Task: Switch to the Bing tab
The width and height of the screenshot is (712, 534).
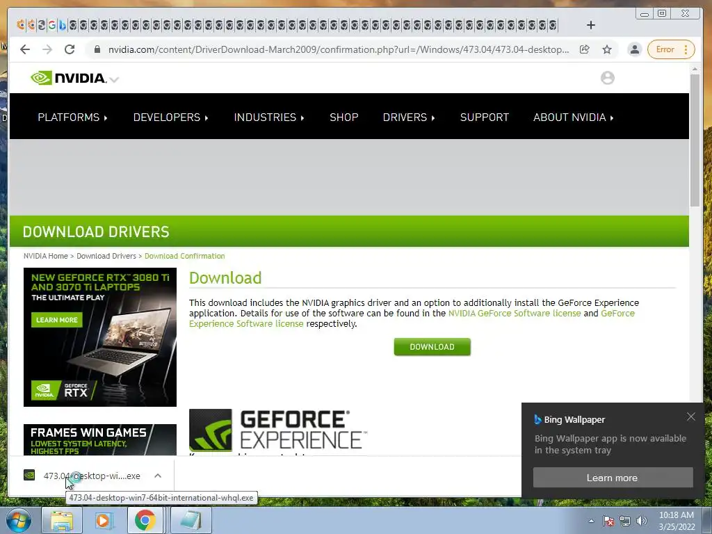Action: tap(62, 25)
